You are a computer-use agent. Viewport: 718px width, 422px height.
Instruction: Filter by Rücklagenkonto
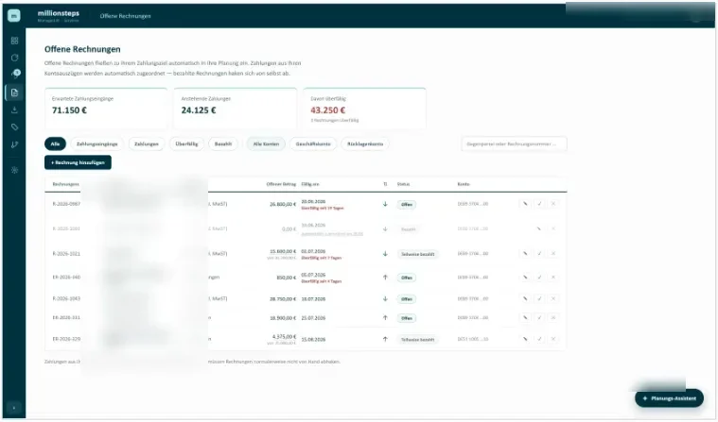(365, 144)
